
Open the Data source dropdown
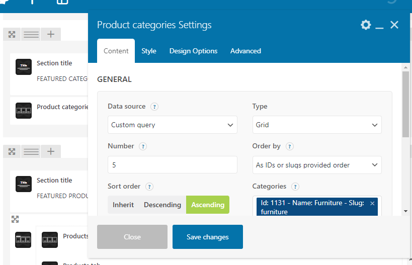point(173,125)
